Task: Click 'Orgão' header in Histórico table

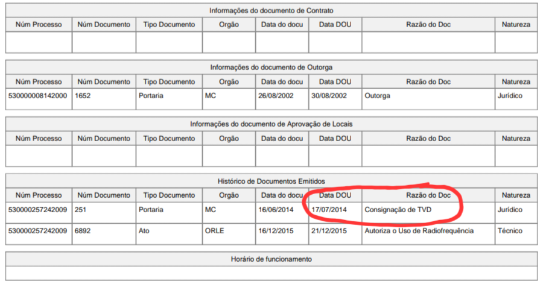Action: pos(229,195)
